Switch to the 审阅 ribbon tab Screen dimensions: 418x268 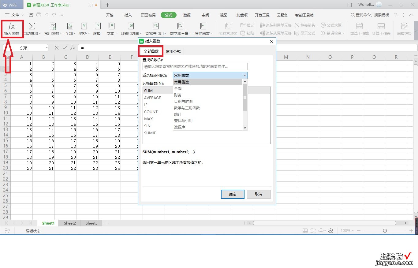click(x=205, y=15)
